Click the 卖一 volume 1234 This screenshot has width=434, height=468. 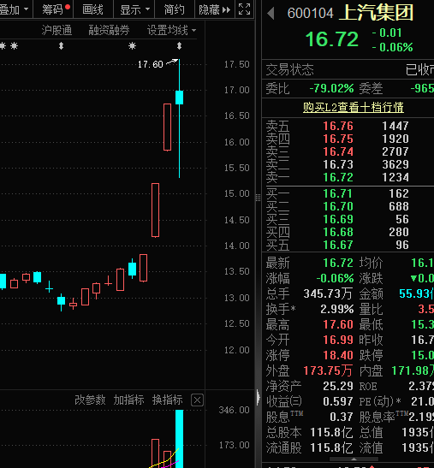click(x=395, y=177)
